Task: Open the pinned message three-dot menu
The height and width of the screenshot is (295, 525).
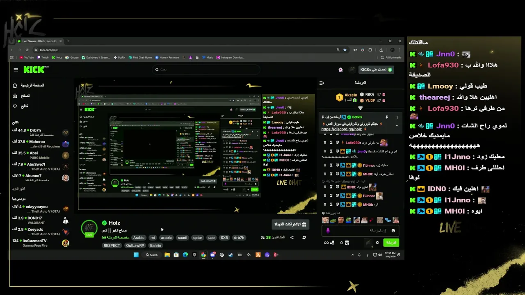Action: click(x=397, y=117)
